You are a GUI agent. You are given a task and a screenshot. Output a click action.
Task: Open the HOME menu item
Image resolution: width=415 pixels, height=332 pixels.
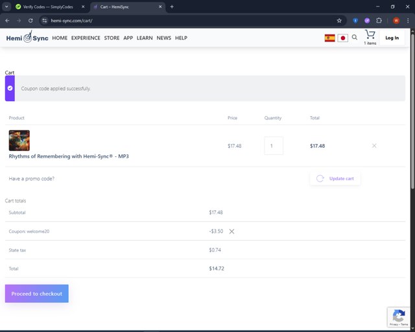point(60,38)
